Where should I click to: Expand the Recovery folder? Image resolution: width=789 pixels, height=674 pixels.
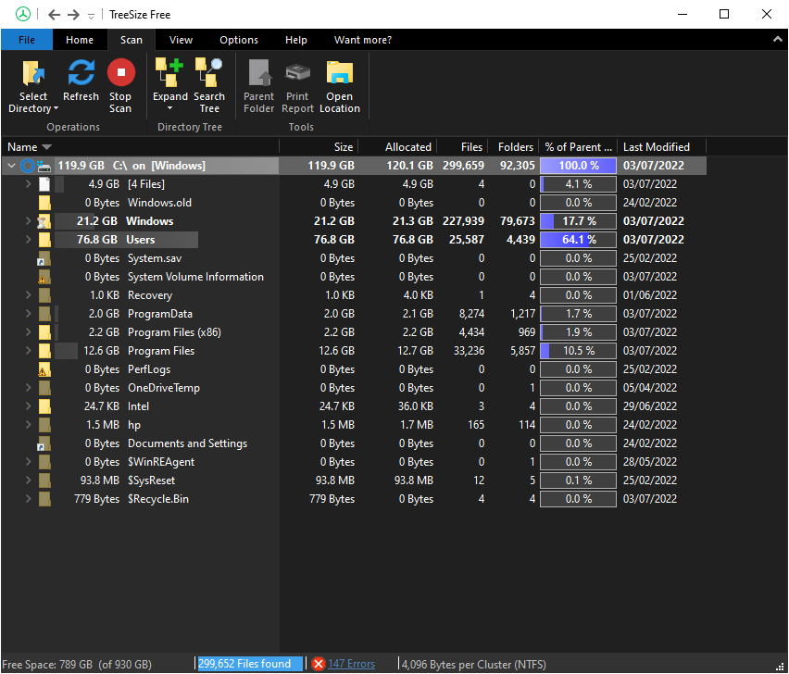[28, 294]
